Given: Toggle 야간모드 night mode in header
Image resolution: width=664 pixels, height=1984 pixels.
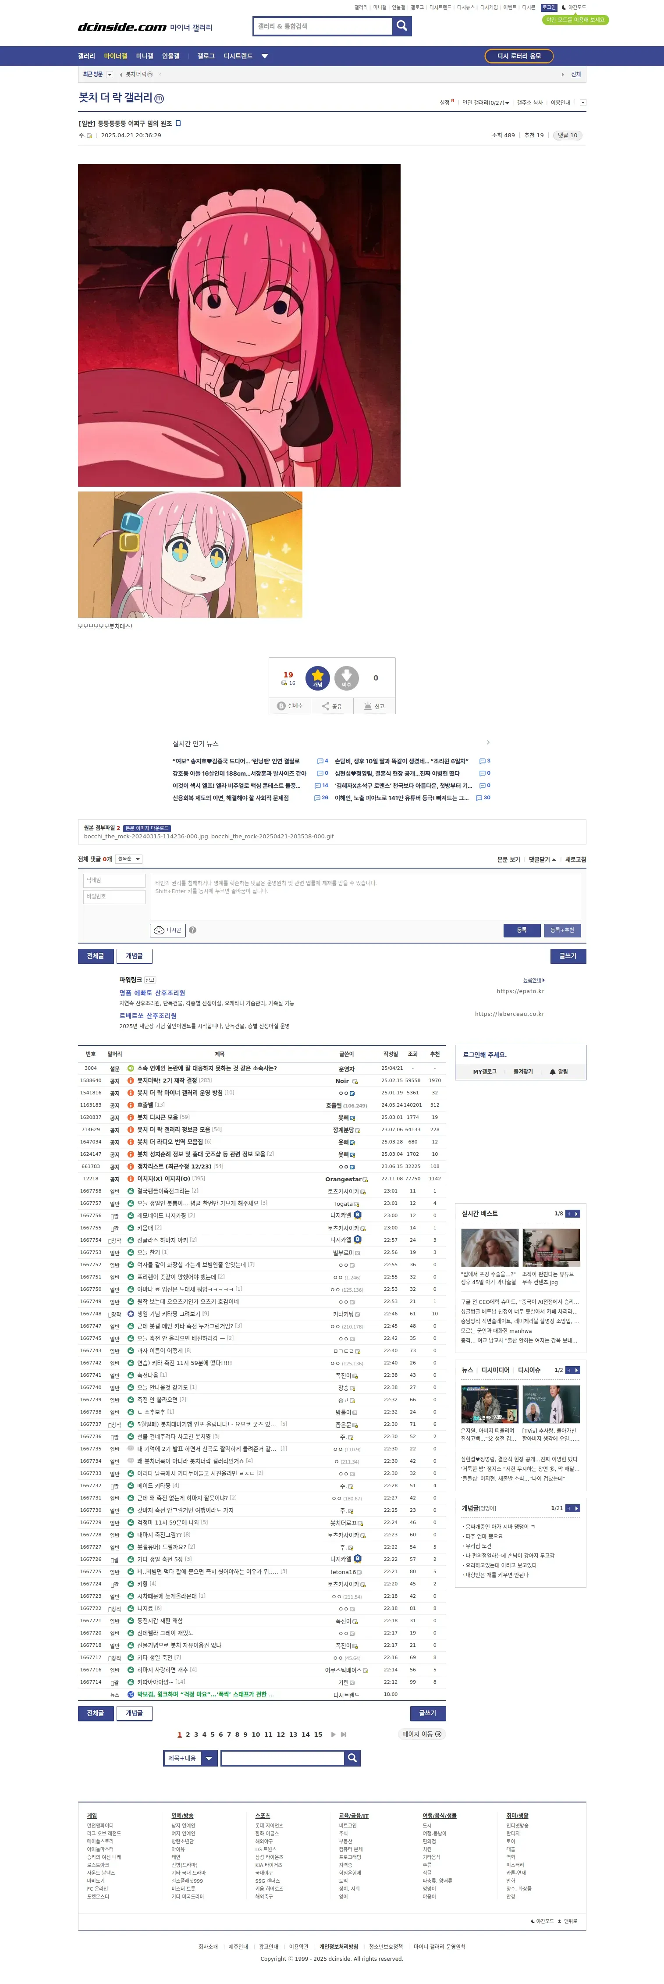Looking at the screenshot, I should tap(573, 8).
